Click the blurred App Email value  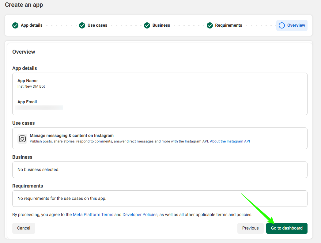[x=39, y=108]
